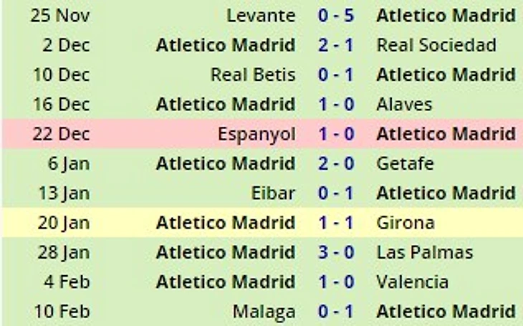Viewport: 523px width, 326px height.
Task: Click the Eibar team name
Action: point(274,193)
